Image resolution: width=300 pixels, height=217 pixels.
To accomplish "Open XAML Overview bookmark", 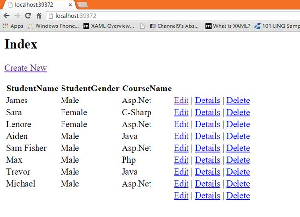I will (109, 26).
